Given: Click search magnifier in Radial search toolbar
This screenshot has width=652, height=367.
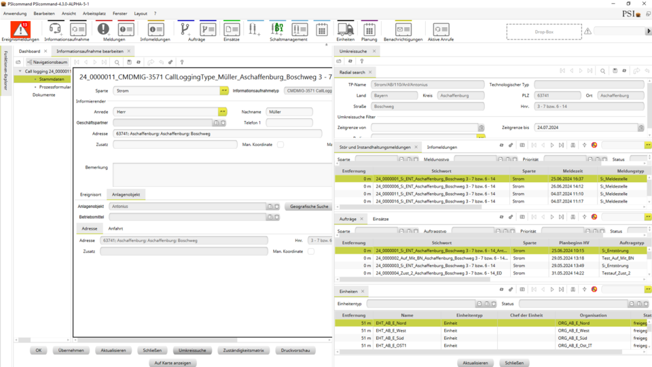Looking at the screenshot, I should coord(602,71).
